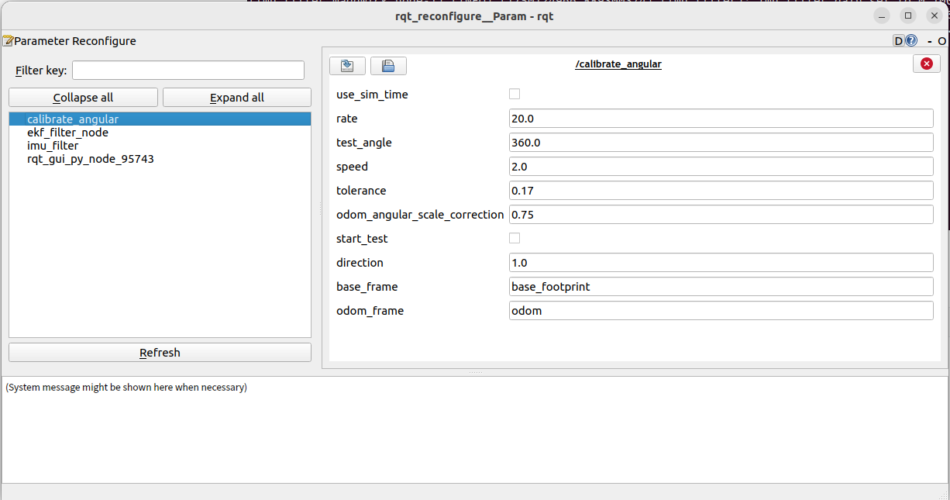
Task: Choose imu_filter from the node list
Action: [x=160, y=146]
